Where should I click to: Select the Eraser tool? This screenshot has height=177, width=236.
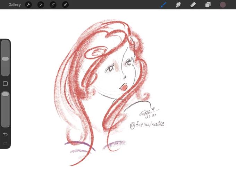click(x=193, y=5)
